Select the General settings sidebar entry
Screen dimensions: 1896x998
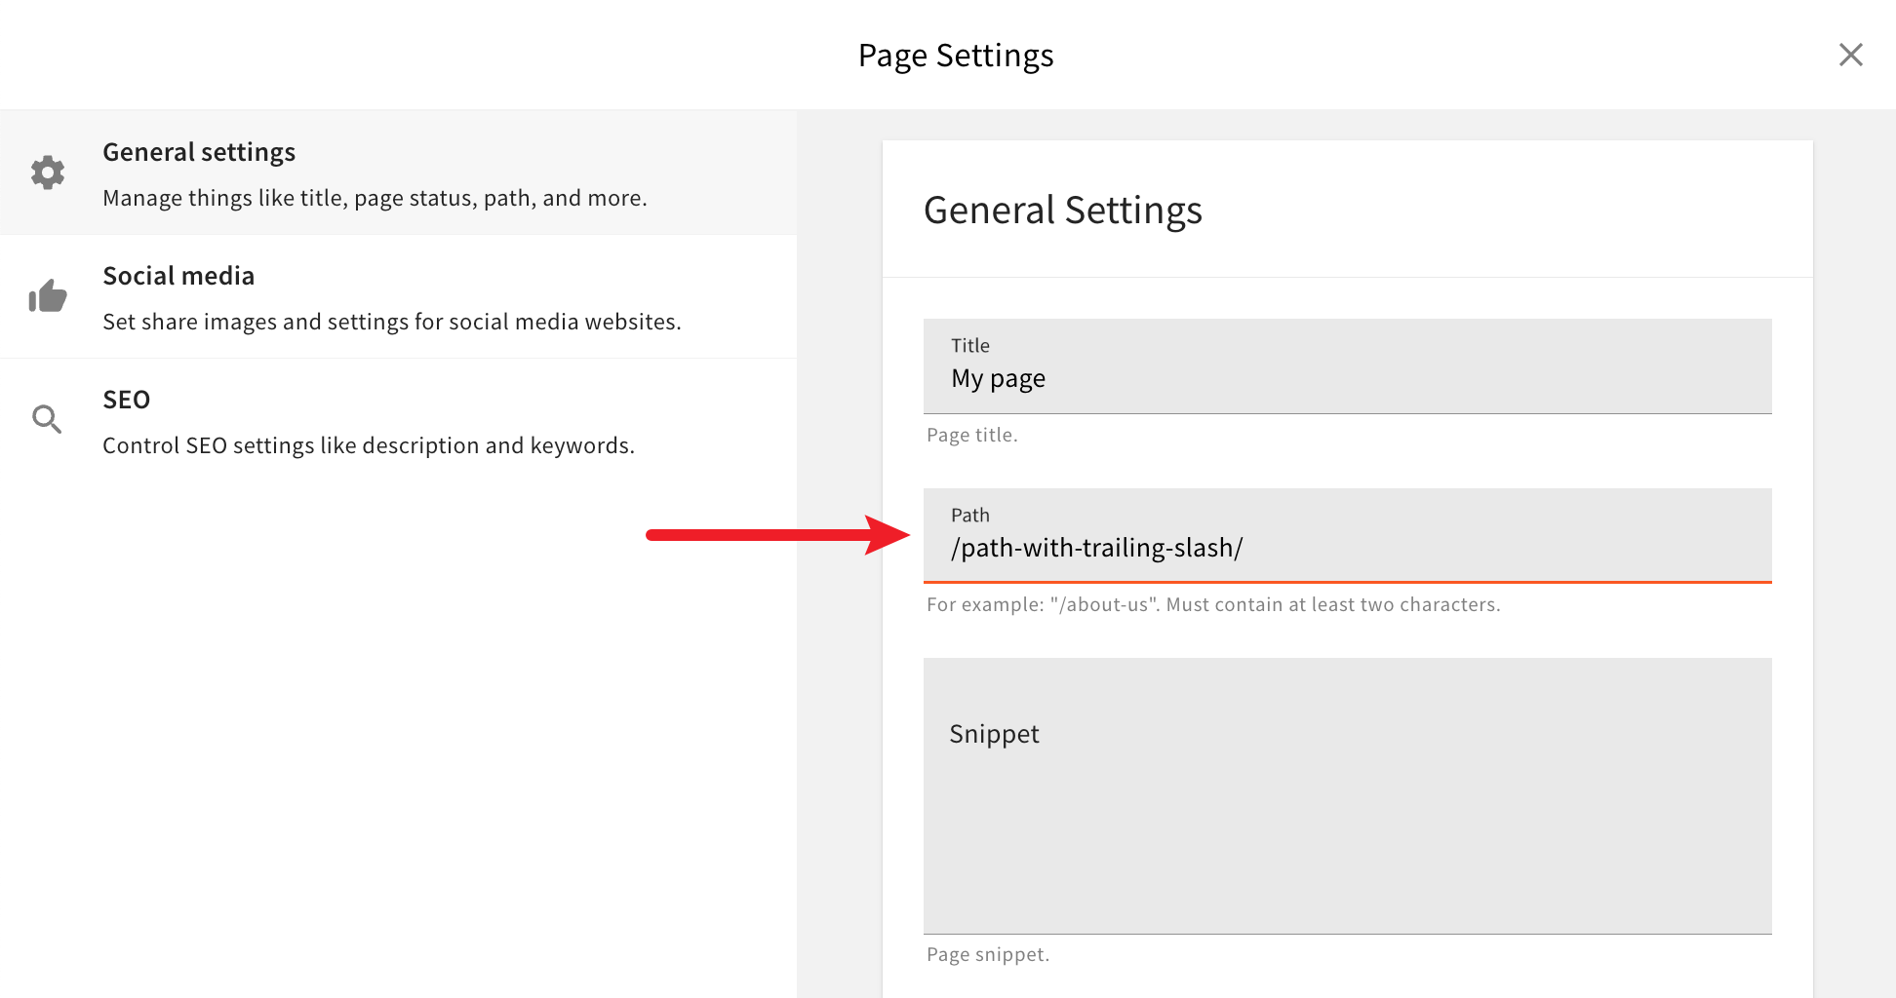coord(199,151)
